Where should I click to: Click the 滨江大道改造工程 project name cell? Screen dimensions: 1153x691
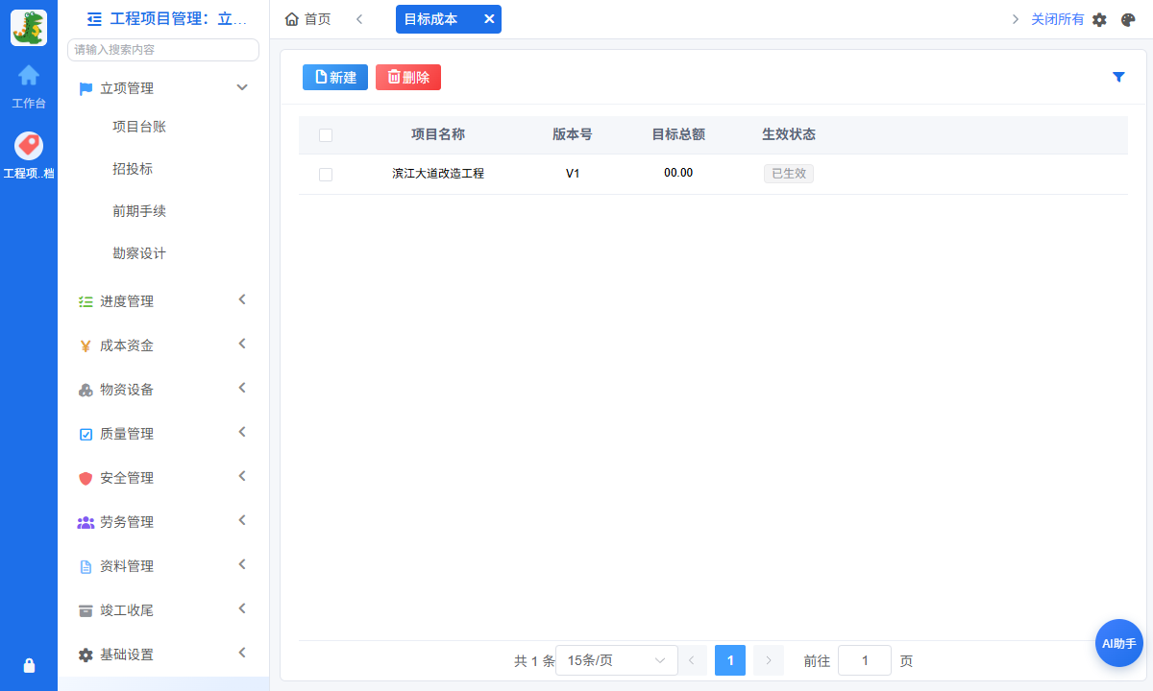click(438, 174)
